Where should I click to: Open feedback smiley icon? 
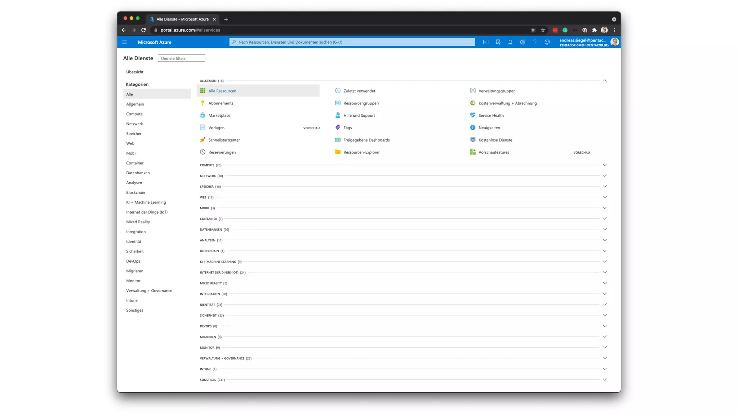tap(547, 42)
